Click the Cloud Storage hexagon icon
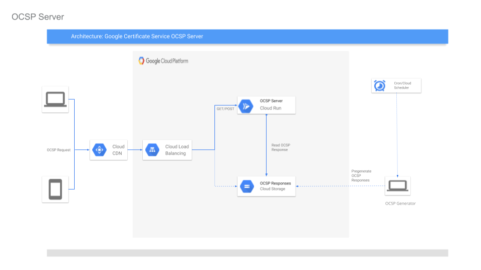This screenshot has height=270, width=481. point(247,186)
